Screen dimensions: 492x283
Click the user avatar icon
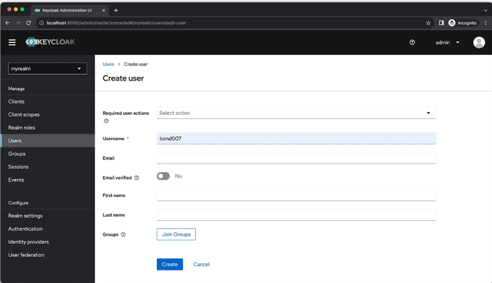[479, 42]
